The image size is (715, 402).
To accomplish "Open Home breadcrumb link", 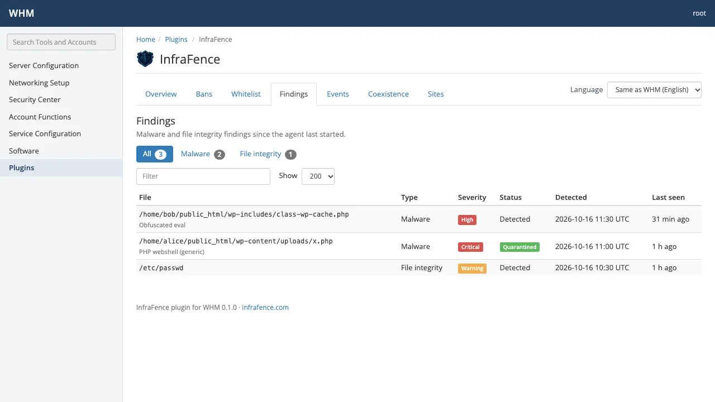I will (x=146, y=40).
